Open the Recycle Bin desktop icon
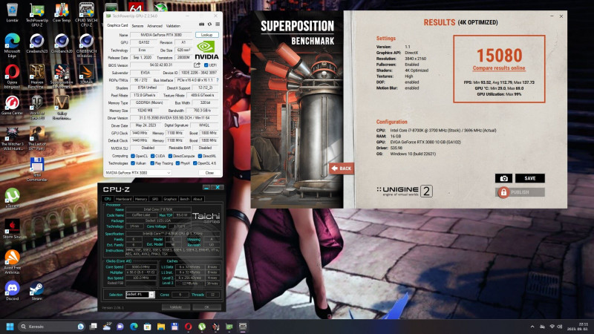Viewport: 594px width, 334px height. pos(12,12)
